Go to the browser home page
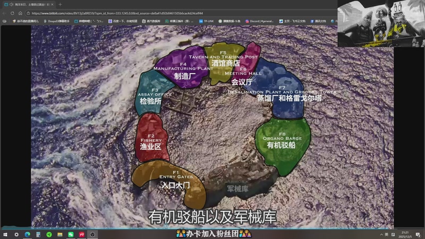The height and width of the screenshot is (239, 425). pyautogui.click(x=20, y=13)
